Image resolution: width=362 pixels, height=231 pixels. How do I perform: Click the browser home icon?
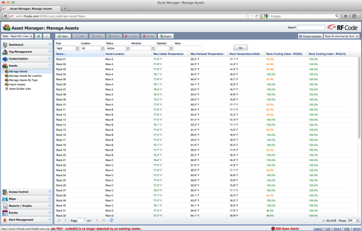click(346, 16)
